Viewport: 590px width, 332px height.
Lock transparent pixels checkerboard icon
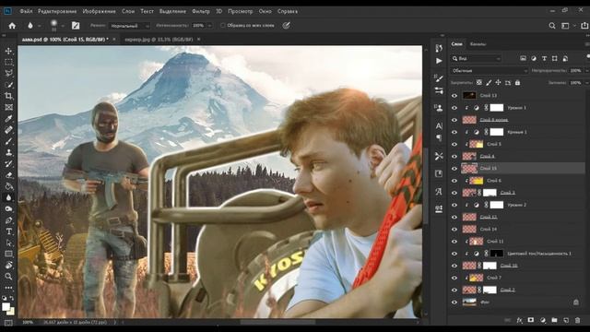pos(479,82)
